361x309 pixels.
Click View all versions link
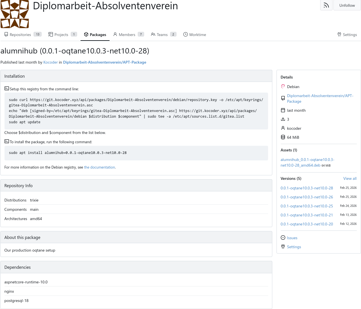(350, 178)
